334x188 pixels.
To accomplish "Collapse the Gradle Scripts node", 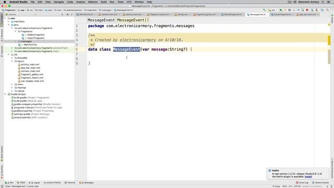I will 5,94.
